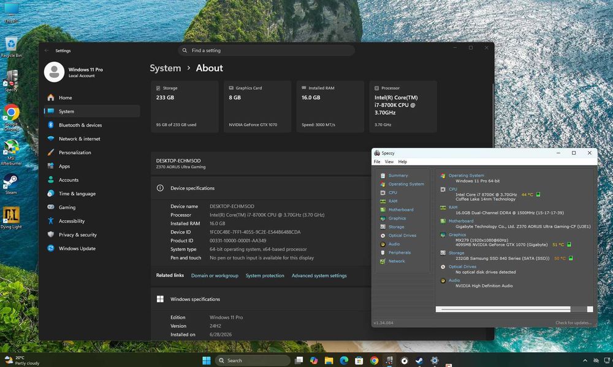Open the Help menu in Speccy

tap(402, 161)
